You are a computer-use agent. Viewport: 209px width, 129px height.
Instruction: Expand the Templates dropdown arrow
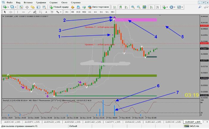[182, 7]
